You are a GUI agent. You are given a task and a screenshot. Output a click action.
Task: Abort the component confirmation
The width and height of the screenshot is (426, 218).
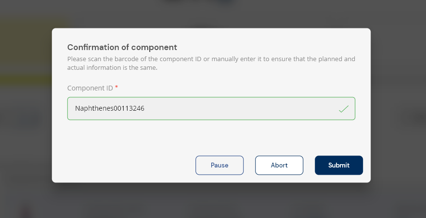[x=279, y=165]
